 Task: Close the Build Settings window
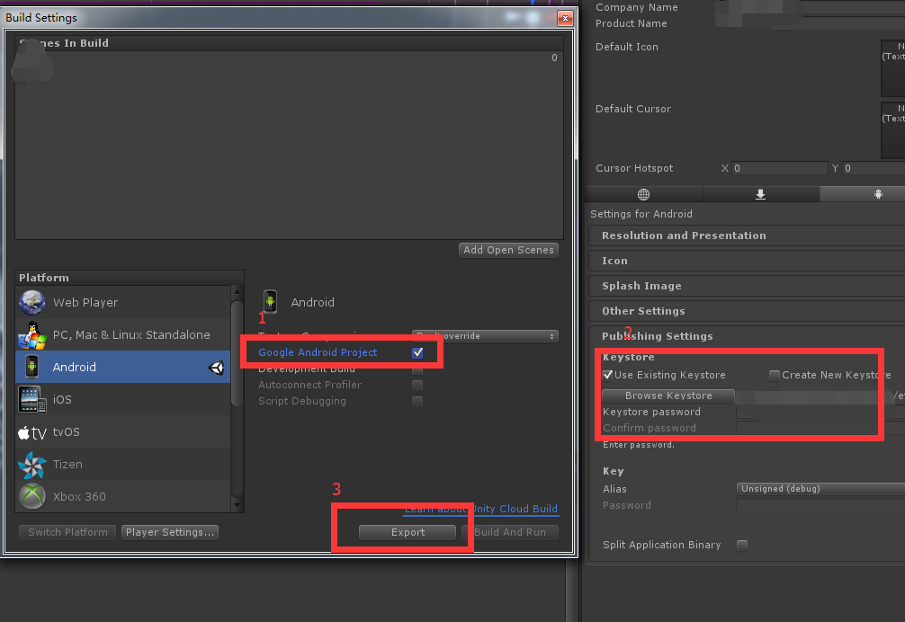[565, 19]
